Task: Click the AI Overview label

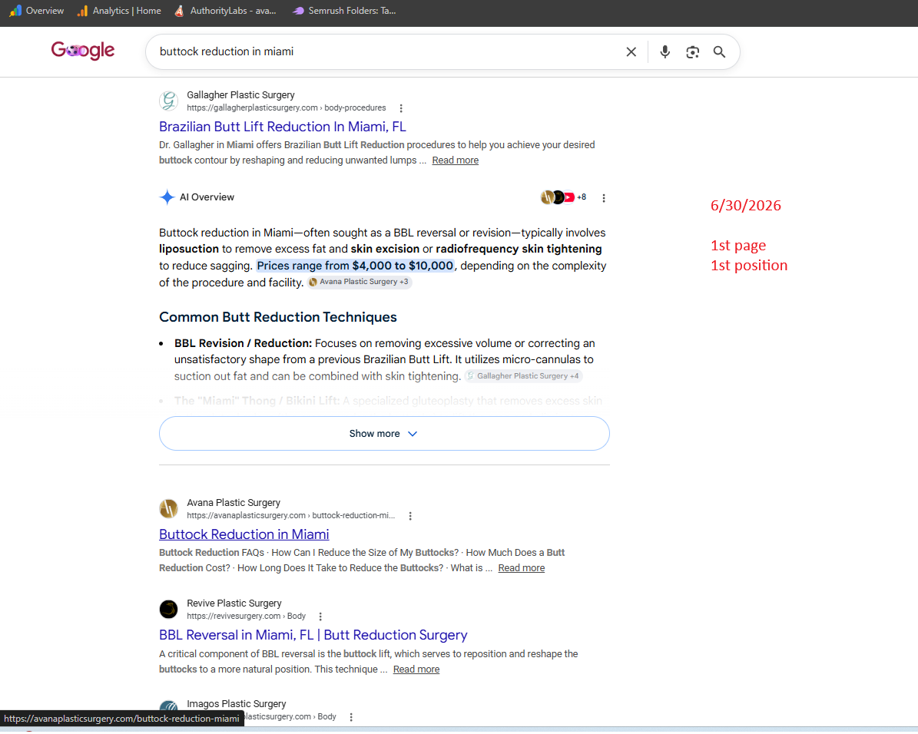Action: [207, 197]
